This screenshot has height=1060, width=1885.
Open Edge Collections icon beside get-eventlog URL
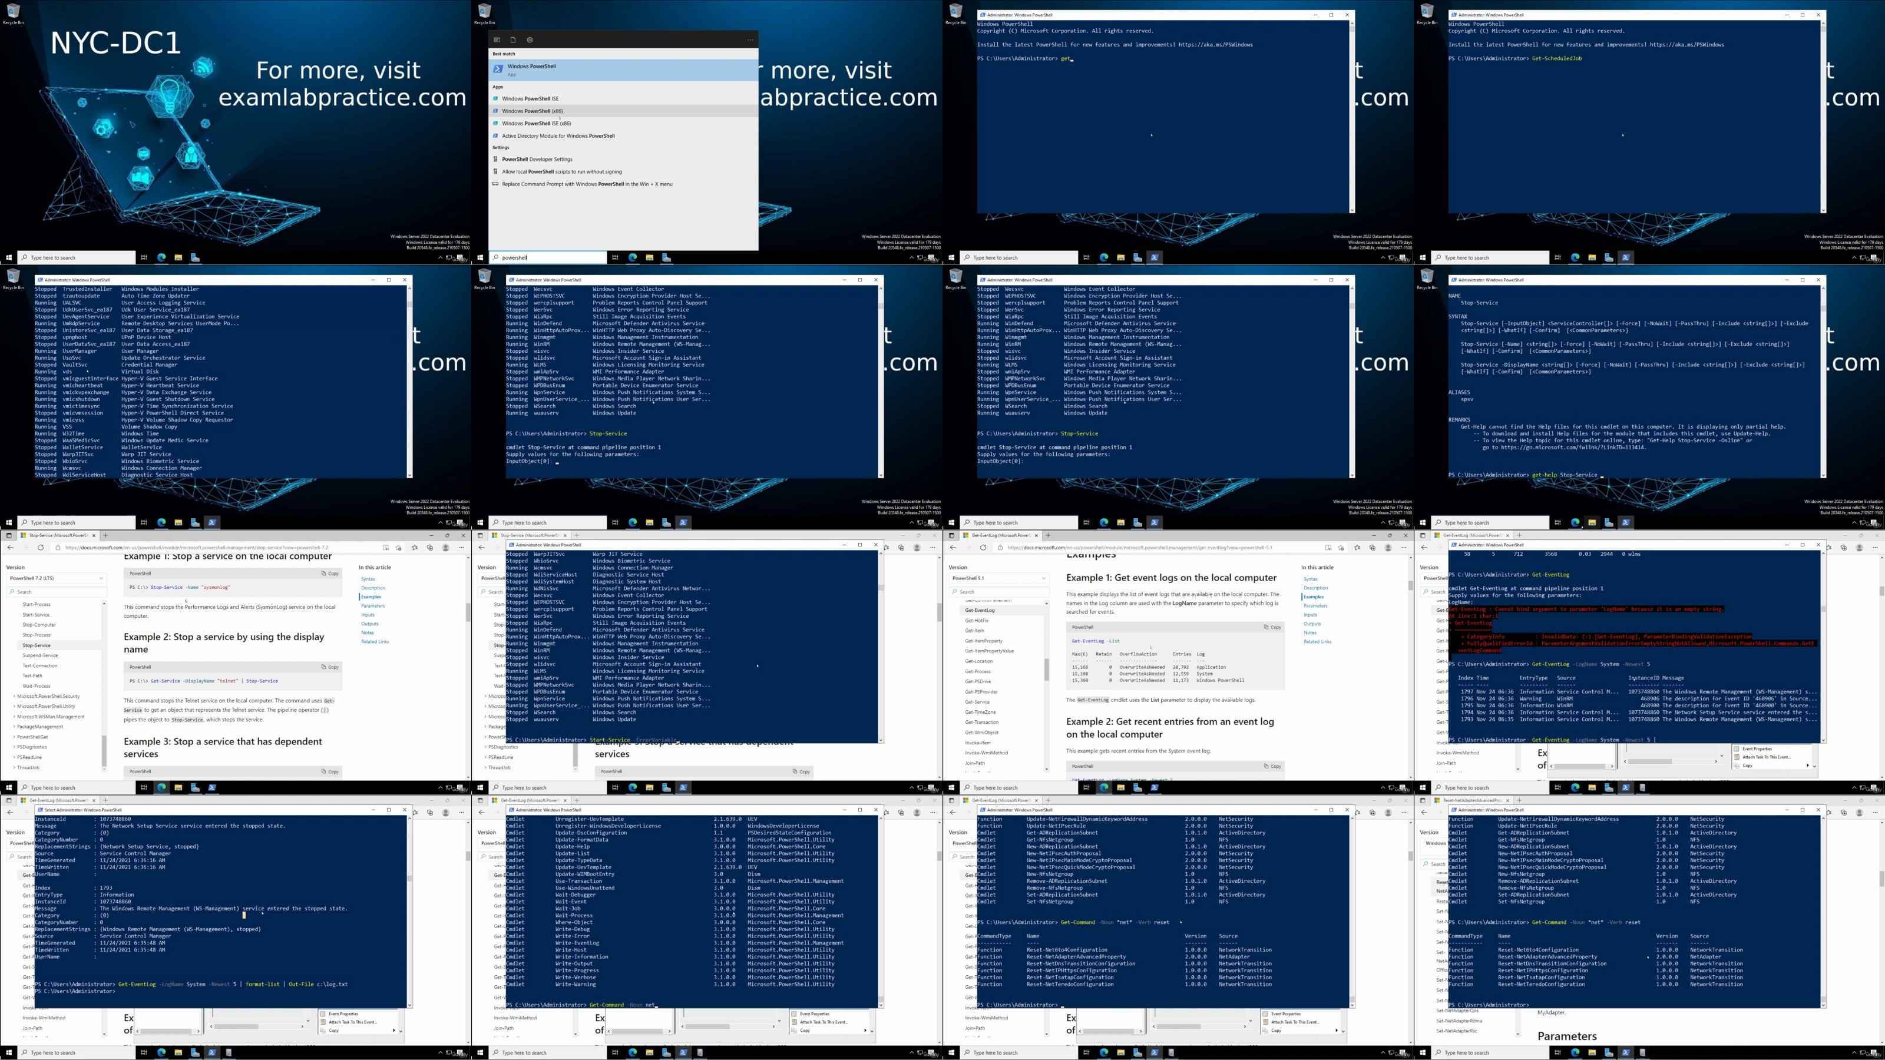1373,547
